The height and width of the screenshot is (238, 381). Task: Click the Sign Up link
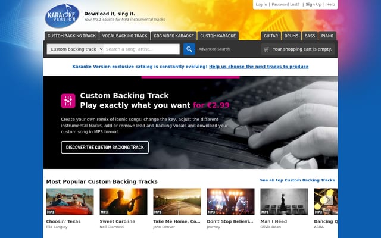[314, 4]
